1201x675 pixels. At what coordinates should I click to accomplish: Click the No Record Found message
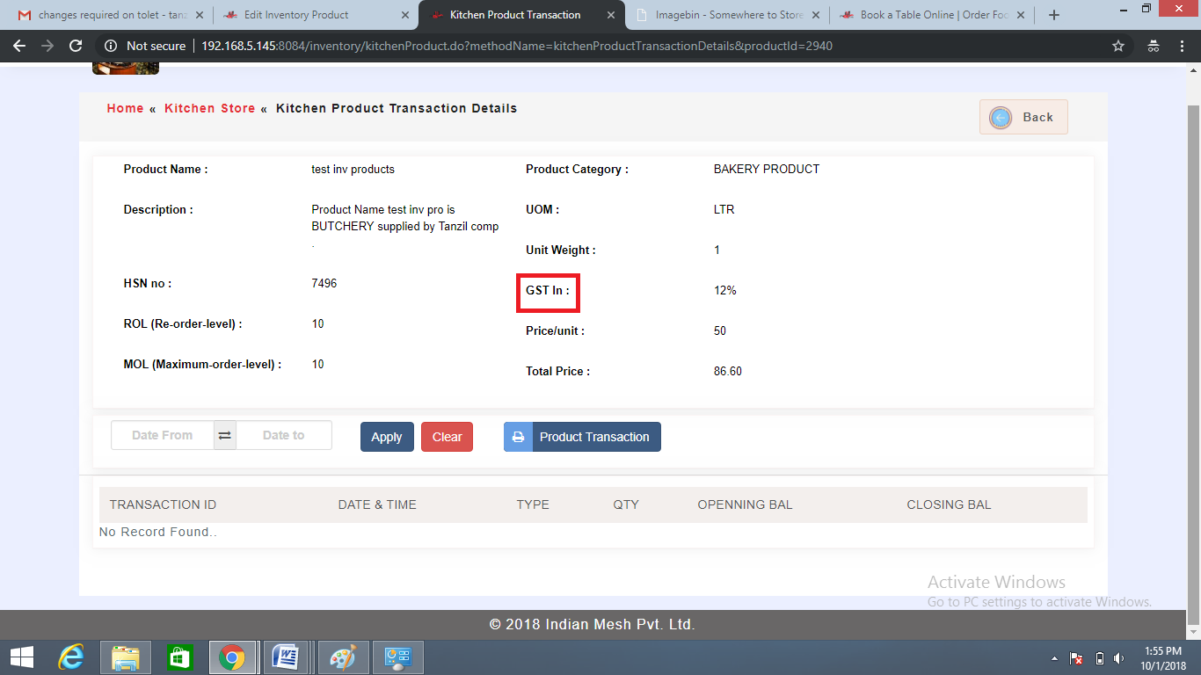(x=158, y=532)
